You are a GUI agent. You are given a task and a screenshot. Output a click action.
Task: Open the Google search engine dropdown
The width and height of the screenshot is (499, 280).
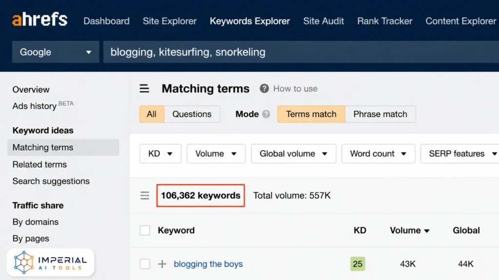click(x=56, y=52)
